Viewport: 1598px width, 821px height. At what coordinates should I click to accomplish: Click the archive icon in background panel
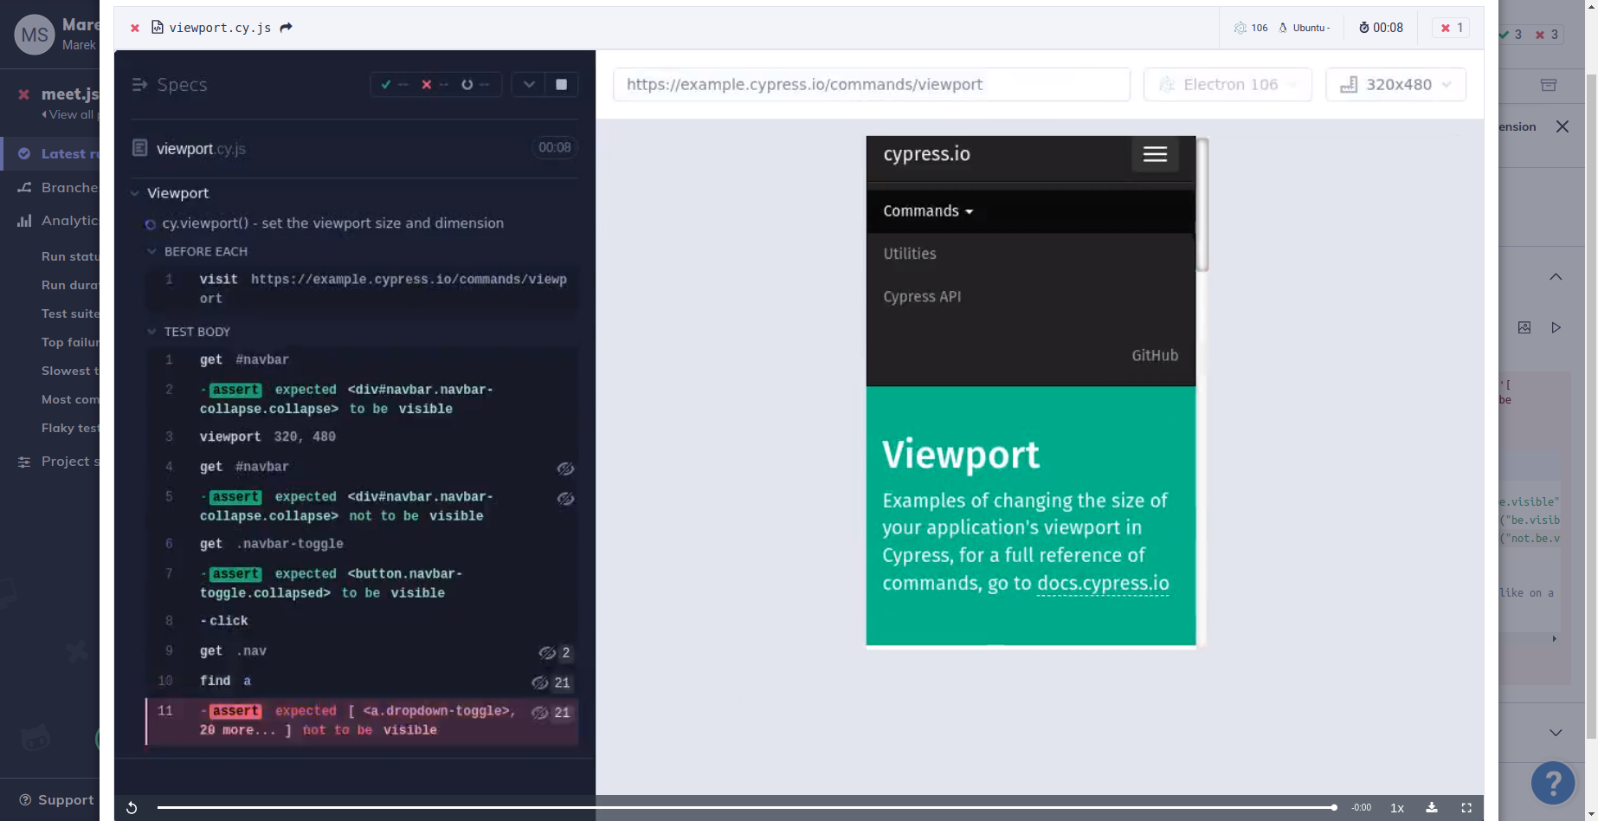(1549, 85)
